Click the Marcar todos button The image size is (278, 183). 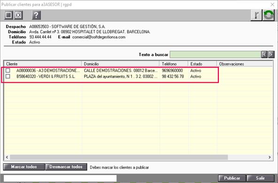24,167
